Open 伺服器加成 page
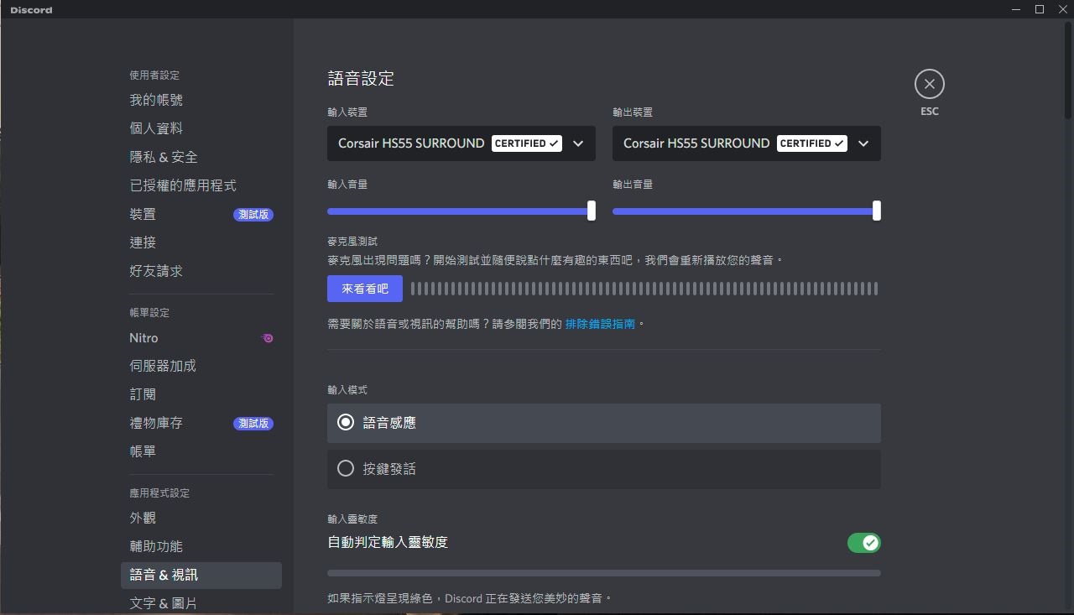The width and height of the screenshot is (1074, 615). click(x=201, y=366)
